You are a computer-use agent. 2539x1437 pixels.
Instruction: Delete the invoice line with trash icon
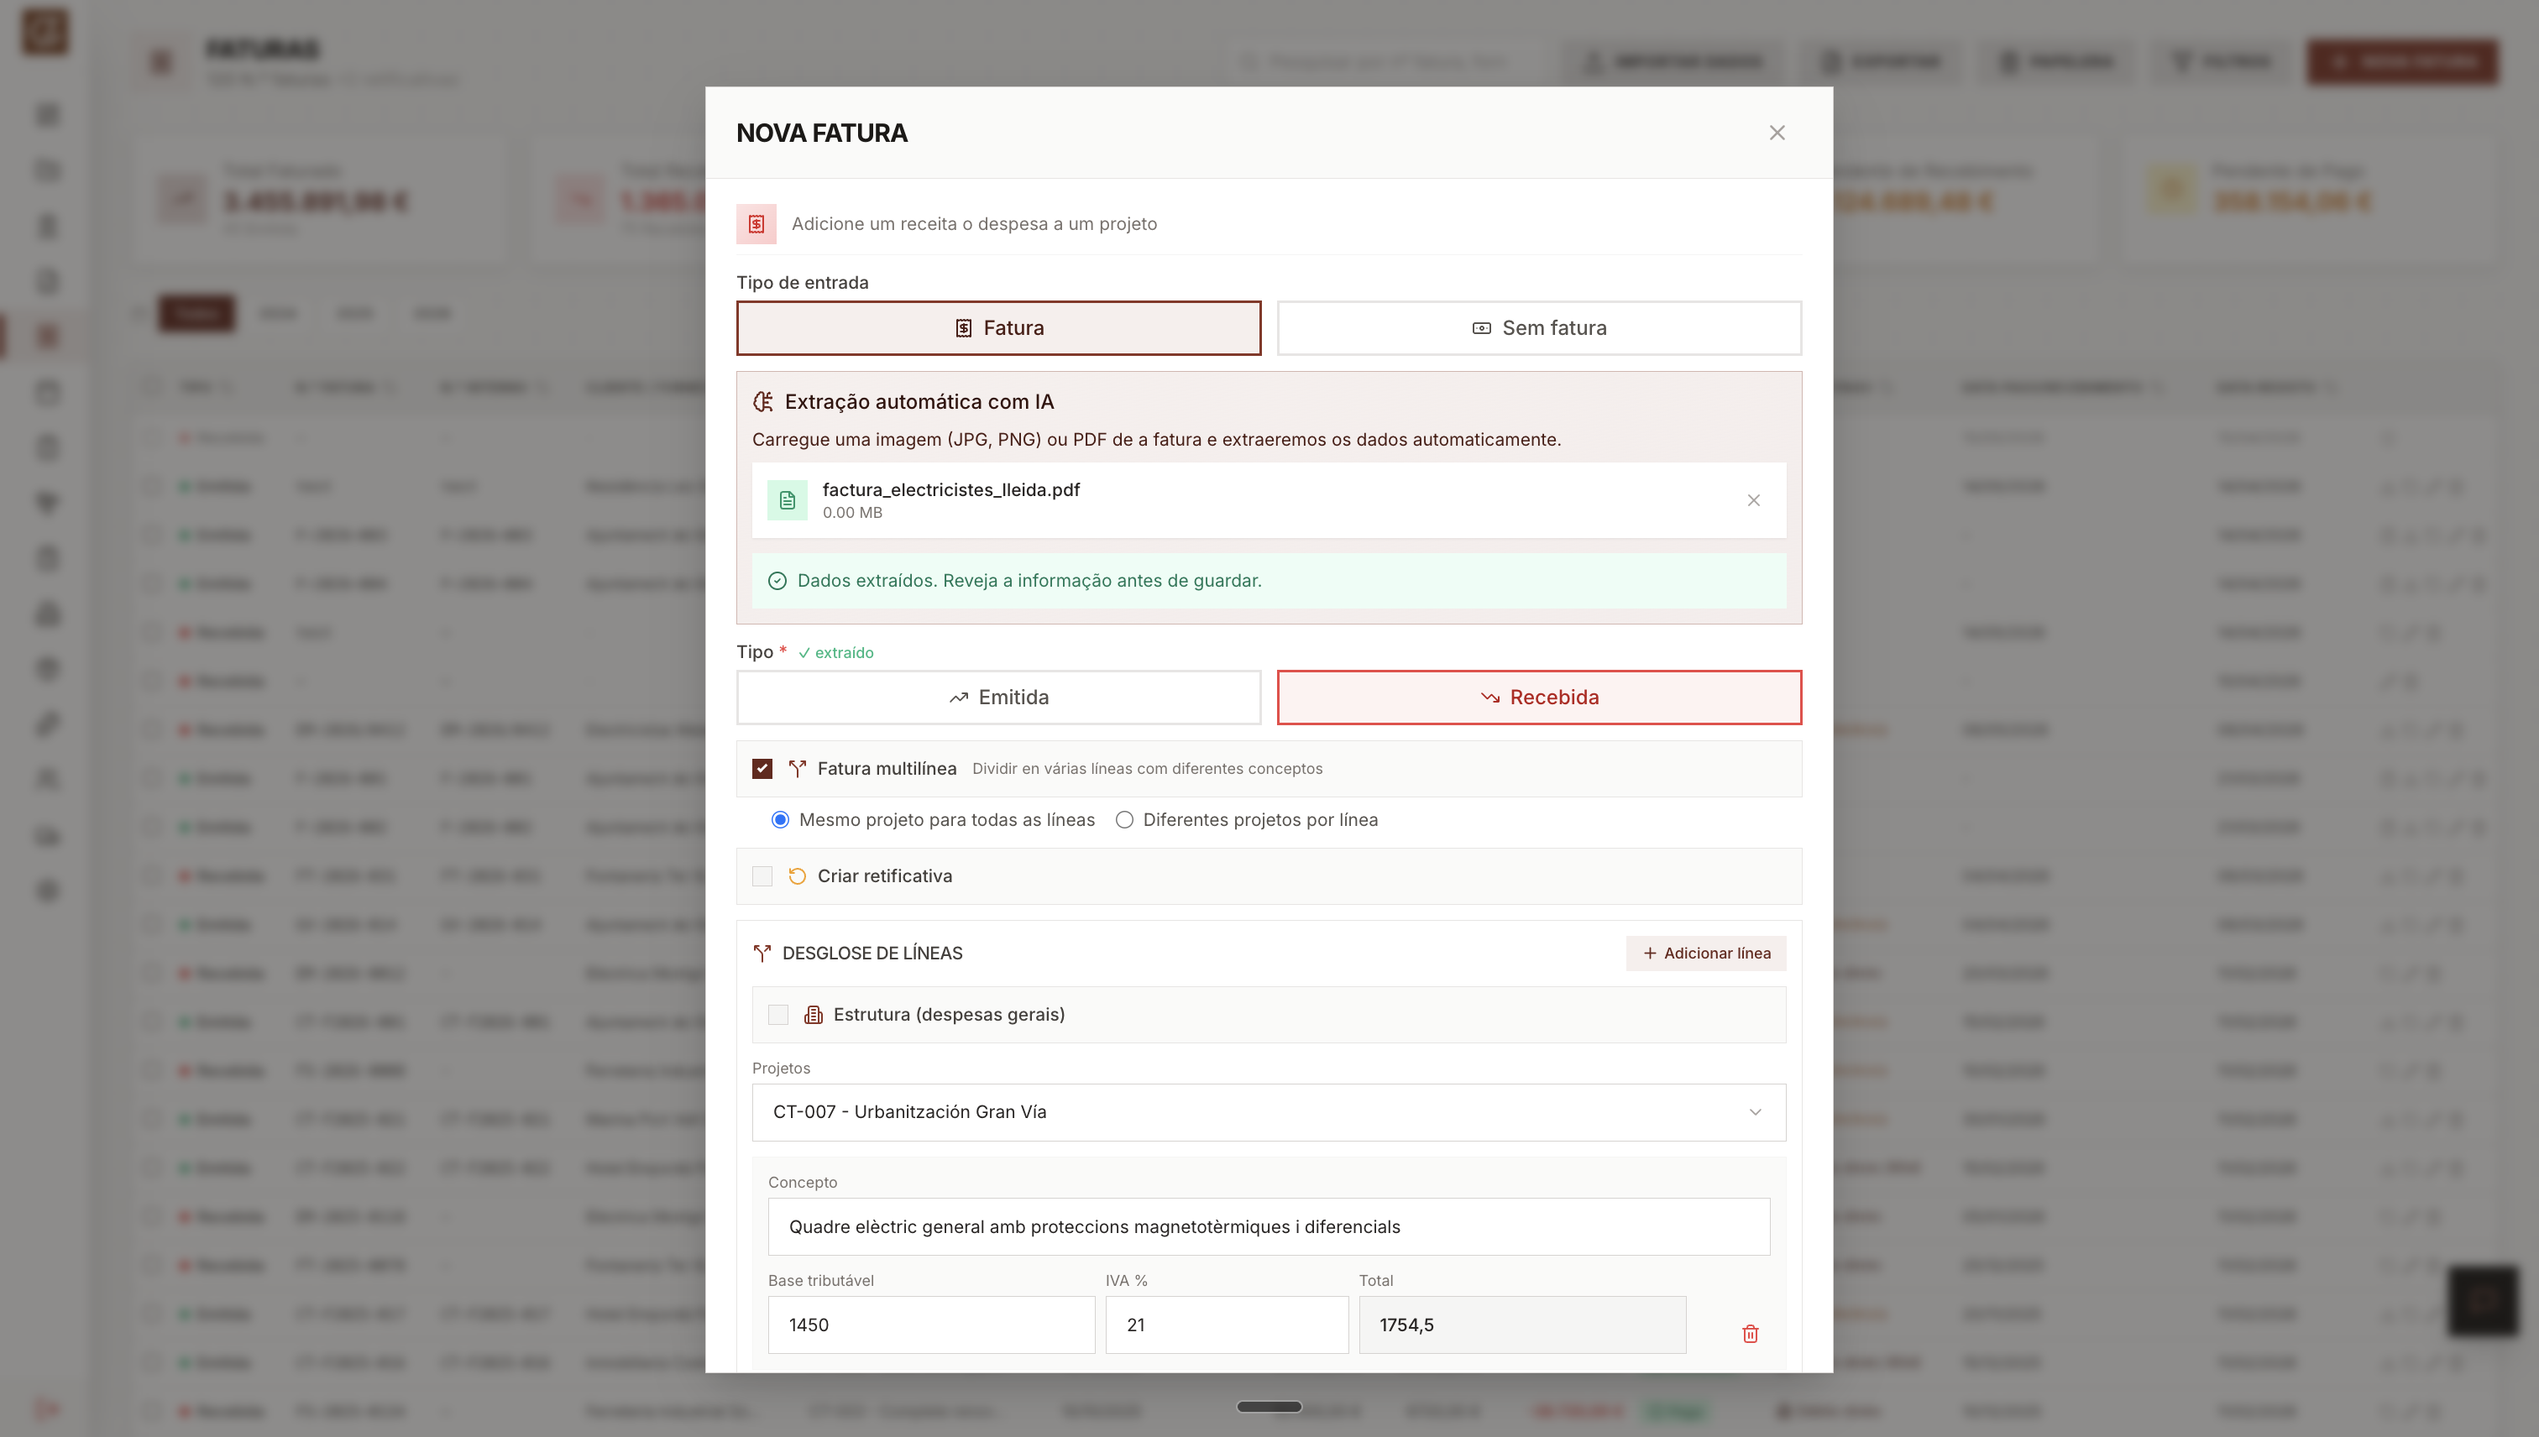click(1751, 1334)
